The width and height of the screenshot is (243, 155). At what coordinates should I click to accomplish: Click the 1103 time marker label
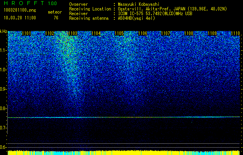point(73,33)
